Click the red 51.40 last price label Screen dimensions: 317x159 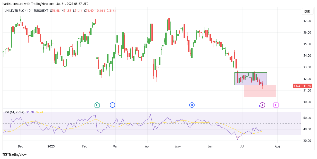click(307, 86)
